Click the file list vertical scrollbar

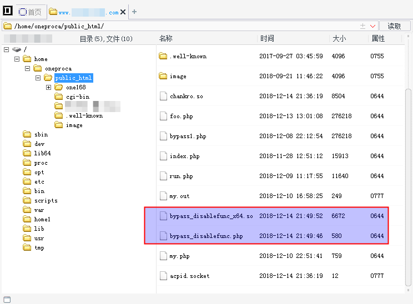pyautogui.click(x=408, y=188)
